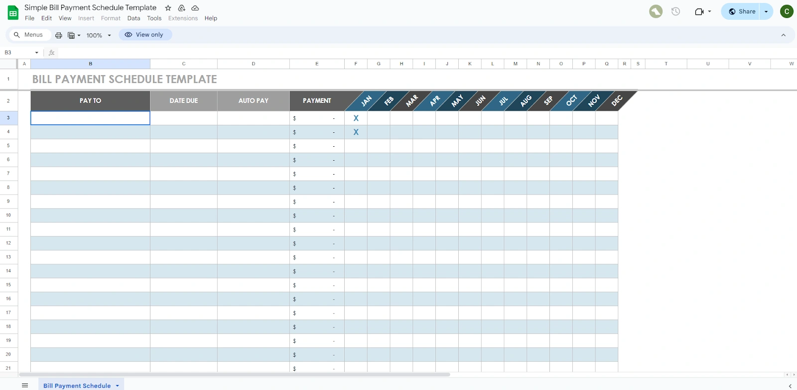Select the selected PAY TO cell B3
The width and height of the screenshot is (797, 390).
click(x=90, y=118)
